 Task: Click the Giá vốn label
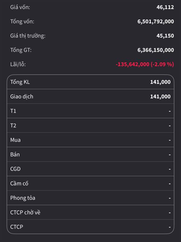[x=20, y=7]
